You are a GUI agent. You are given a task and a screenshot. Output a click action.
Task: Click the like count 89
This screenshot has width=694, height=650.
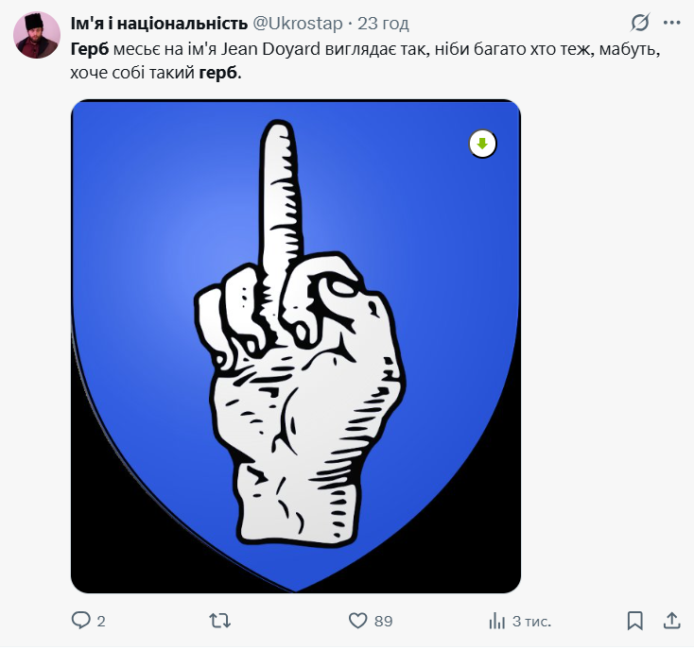[x=383, y=621]
